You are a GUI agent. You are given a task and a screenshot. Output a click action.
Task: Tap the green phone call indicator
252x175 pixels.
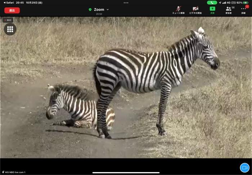pos(212,3)
